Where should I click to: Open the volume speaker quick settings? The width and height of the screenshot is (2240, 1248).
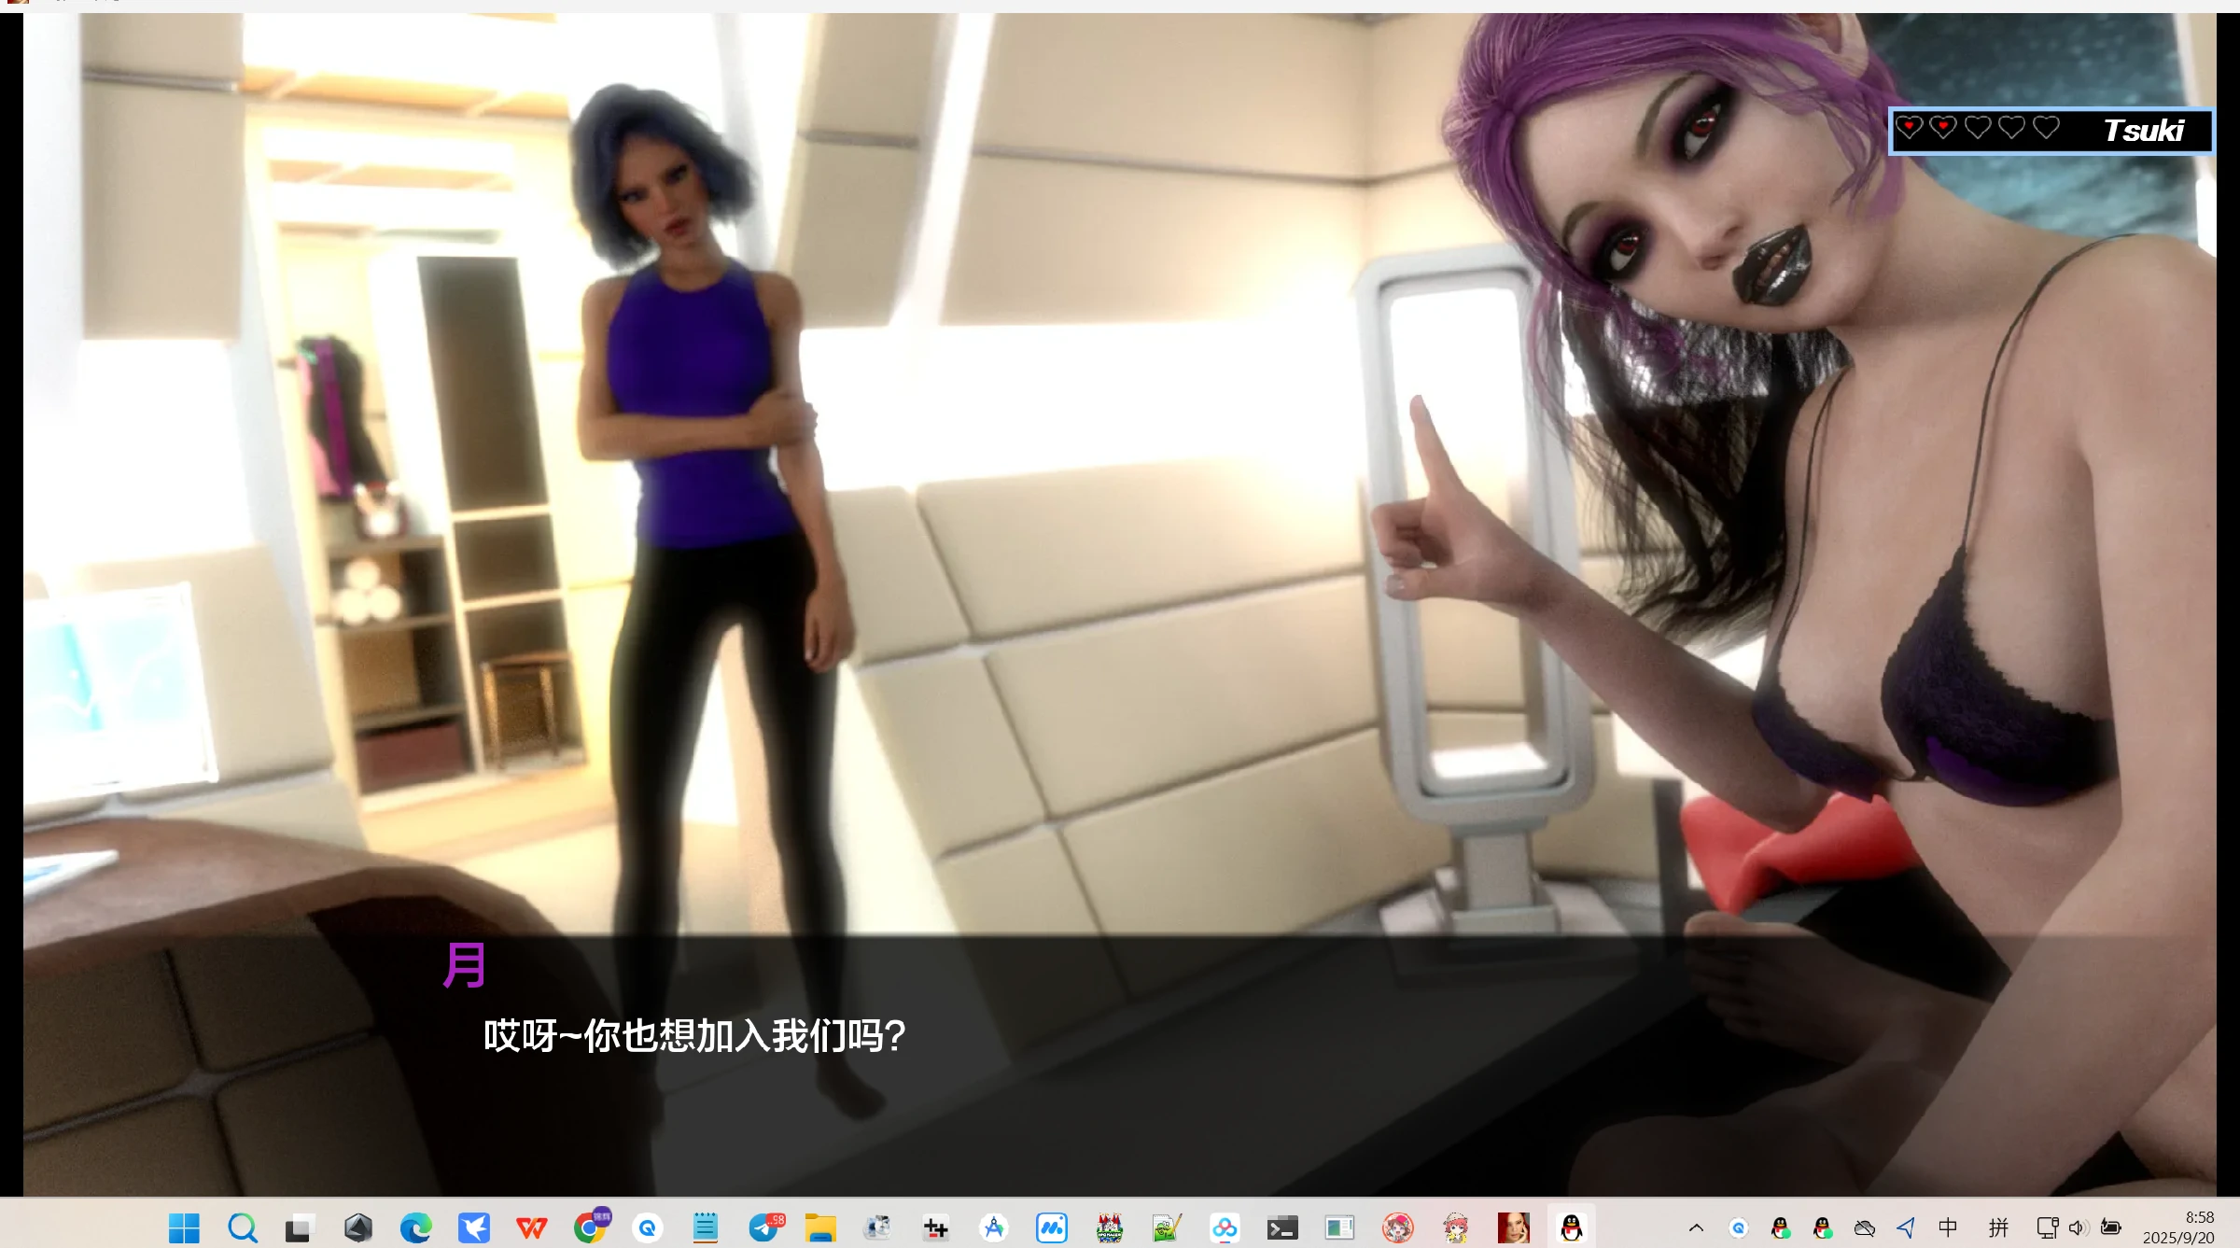2078,1227
